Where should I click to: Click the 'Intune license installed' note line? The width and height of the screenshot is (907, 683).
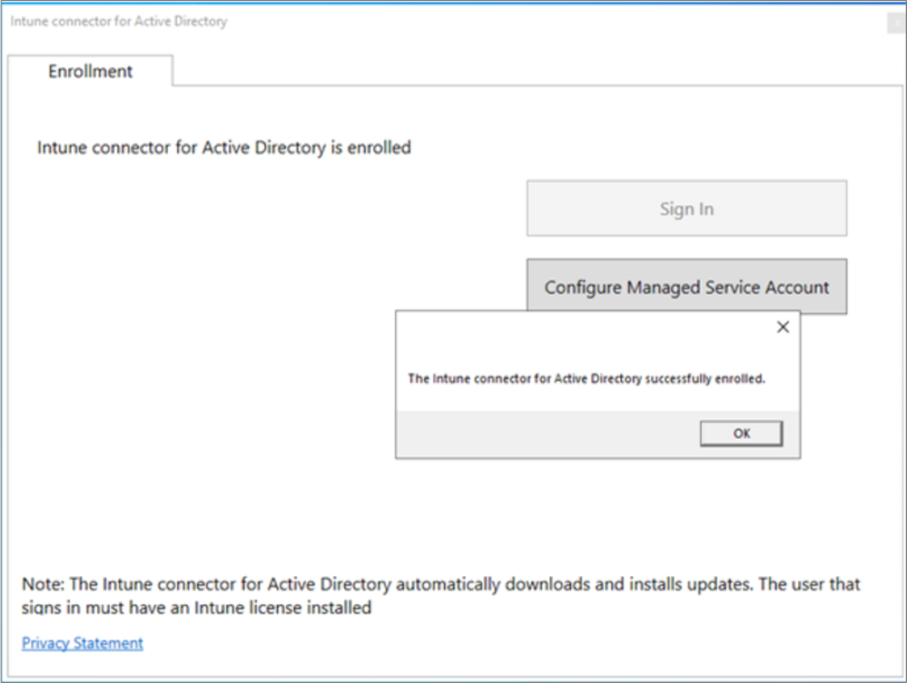pyautogui.click(x=197, y=608)
